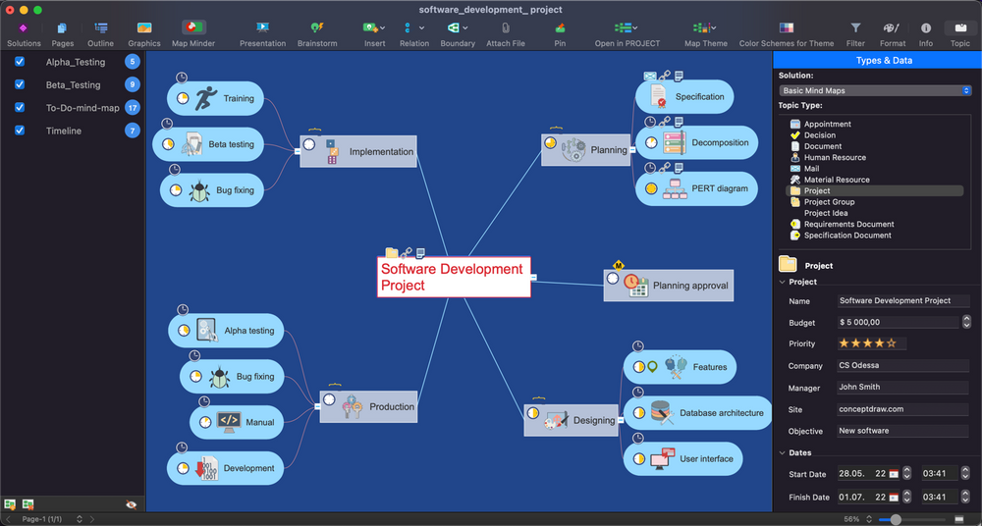Select the Pin toolbar icon
Viewport: 982px width, 526px height.
[x=560, y=28]
